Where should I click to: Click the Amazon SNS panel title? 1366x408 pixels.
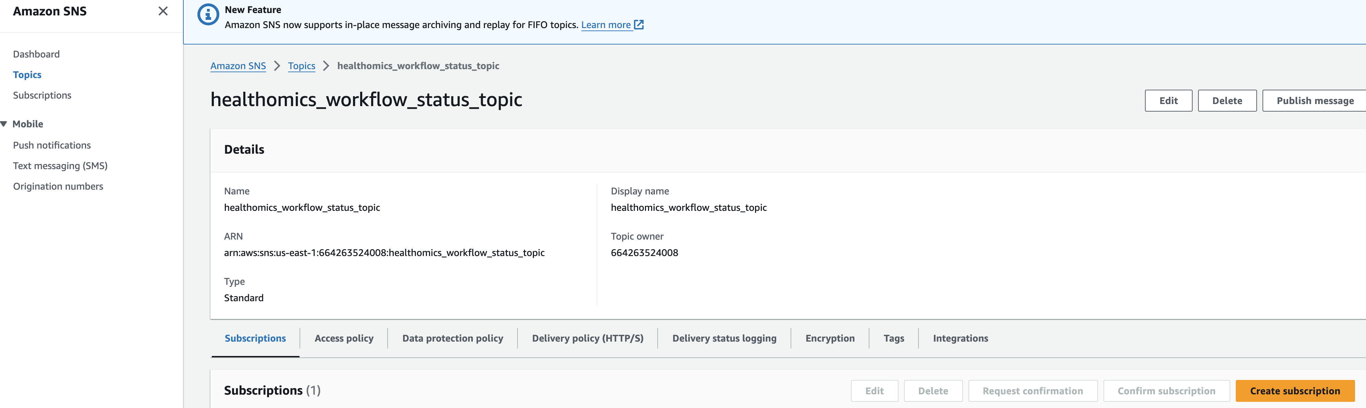click(50, 11)
